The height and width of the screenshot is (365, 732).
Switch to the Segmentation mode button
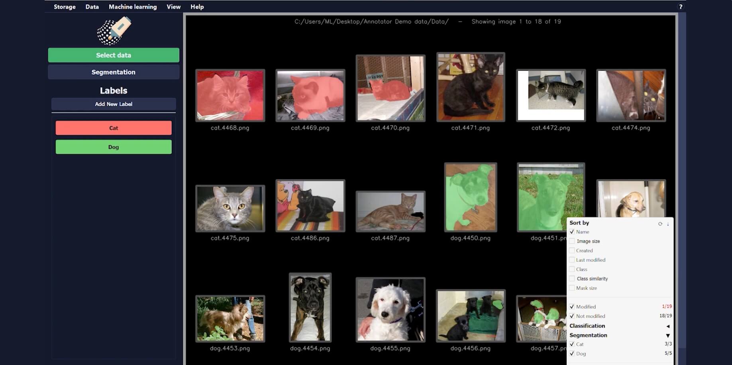(114, 72)
